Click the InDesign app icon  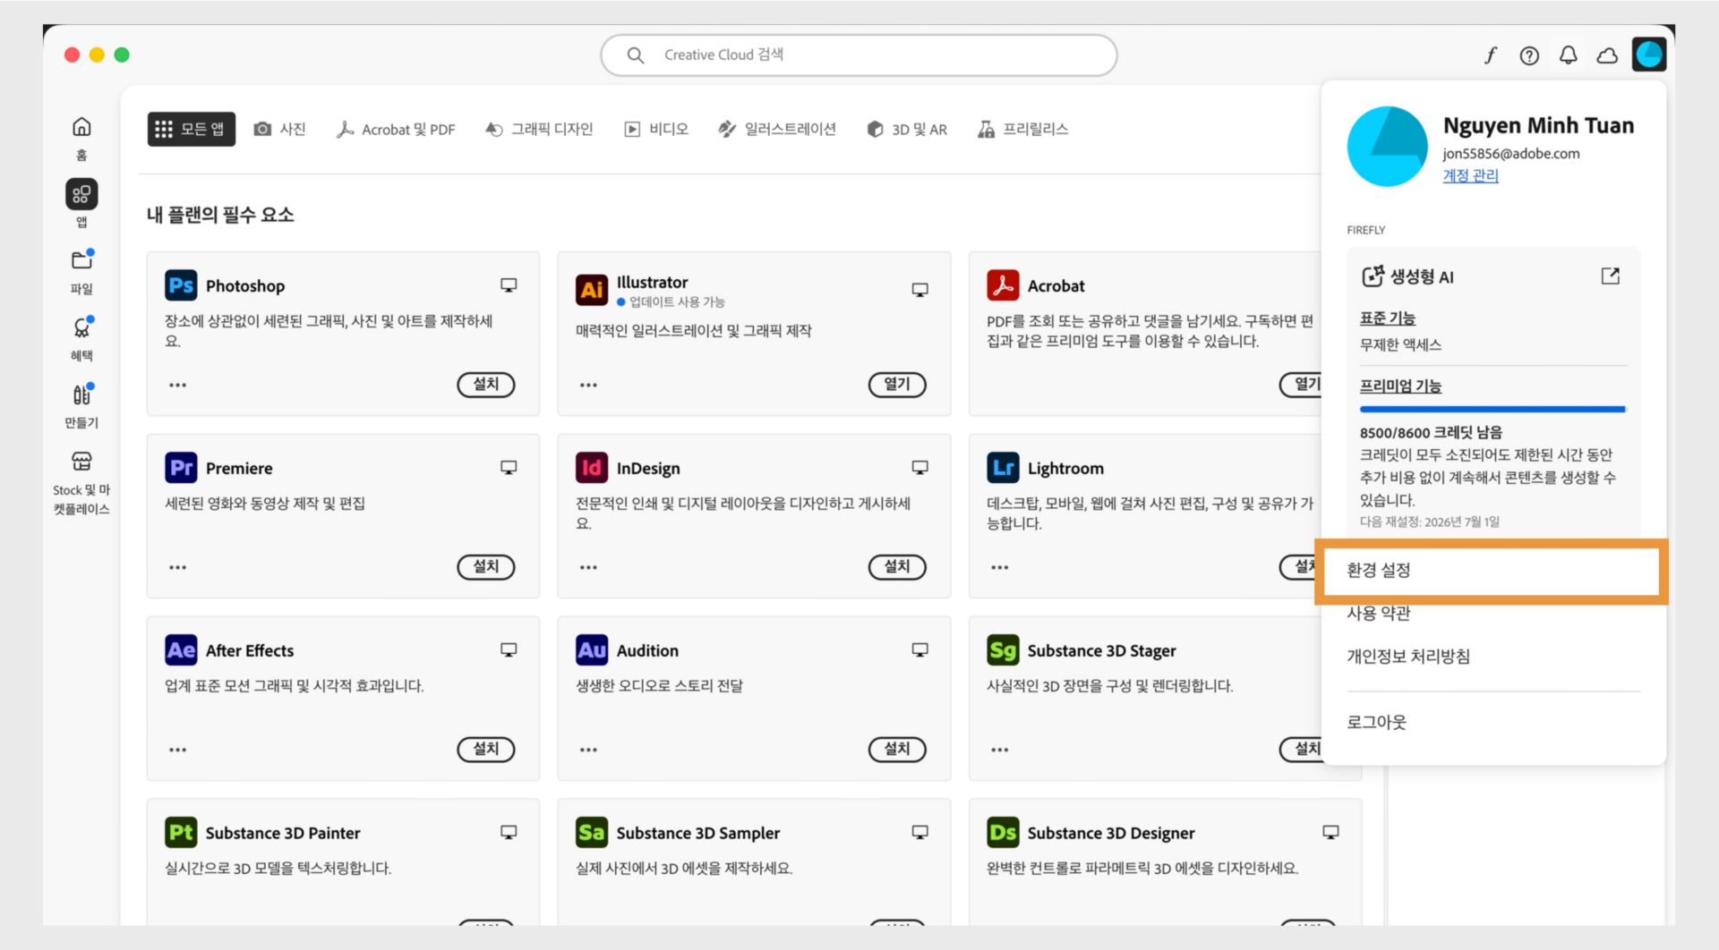click(592, 468)
